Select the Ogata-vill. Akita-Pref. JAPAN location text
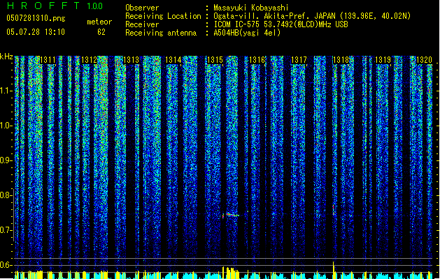This screenshot has width=440, height=279. tap(312, 16)
